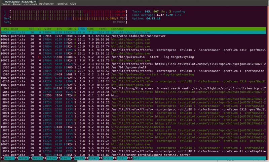Select firefox trustpilot row PID 5832
Screen dimensions: 269x162
point(133,64)
